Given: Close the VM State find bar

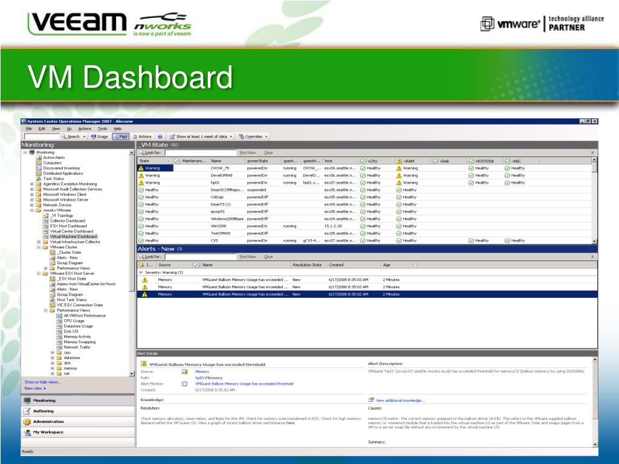Looking at the screenshot, I should (592, 153).
